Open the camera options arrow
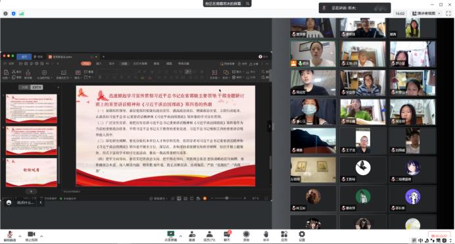Image resolution: width=455 pixels, height=244 pixels. coord(41,236)
